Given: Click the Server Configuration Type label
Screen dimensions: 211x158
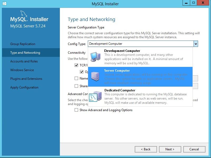Looking at the screenshot, I should click(x=86, y=27).
